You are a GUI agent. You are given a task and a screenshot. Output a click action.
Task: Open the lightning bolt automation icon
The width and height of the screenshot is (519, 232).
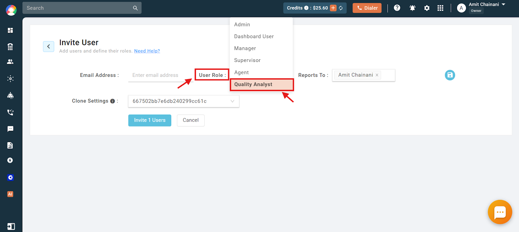click(x=10, y=160)
